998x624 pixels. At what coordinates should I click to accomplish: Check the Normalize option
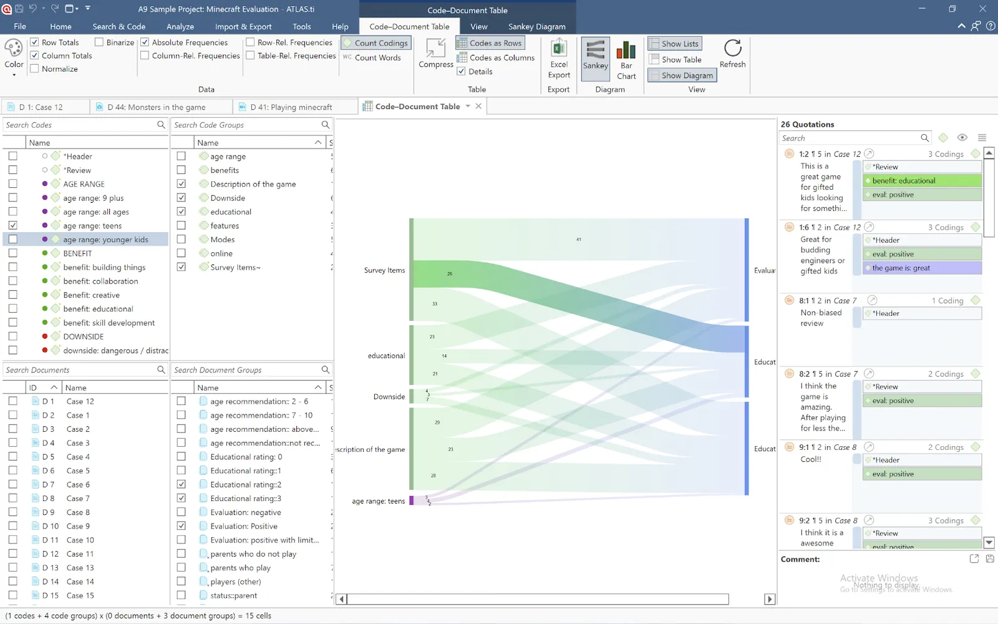coord(34,69)
